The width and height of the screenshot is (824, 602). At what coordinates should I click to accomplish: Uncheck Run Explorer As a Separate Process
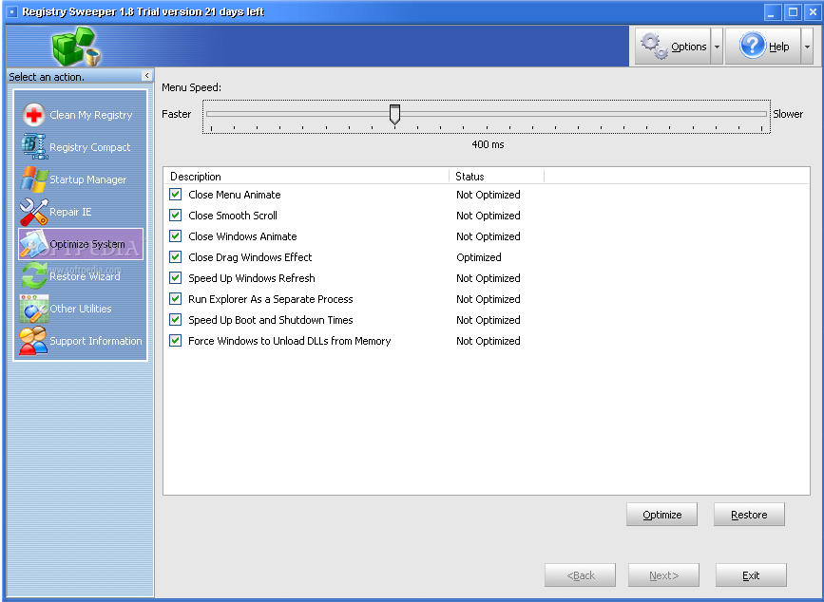coord(176,299)
